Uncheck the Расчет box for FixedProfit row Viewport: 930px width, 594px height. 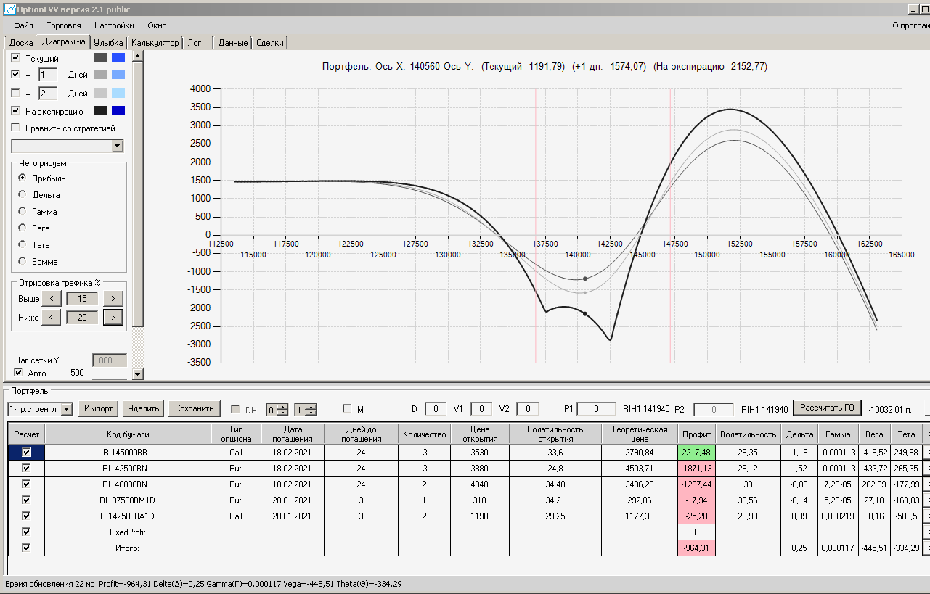(27, 532)
